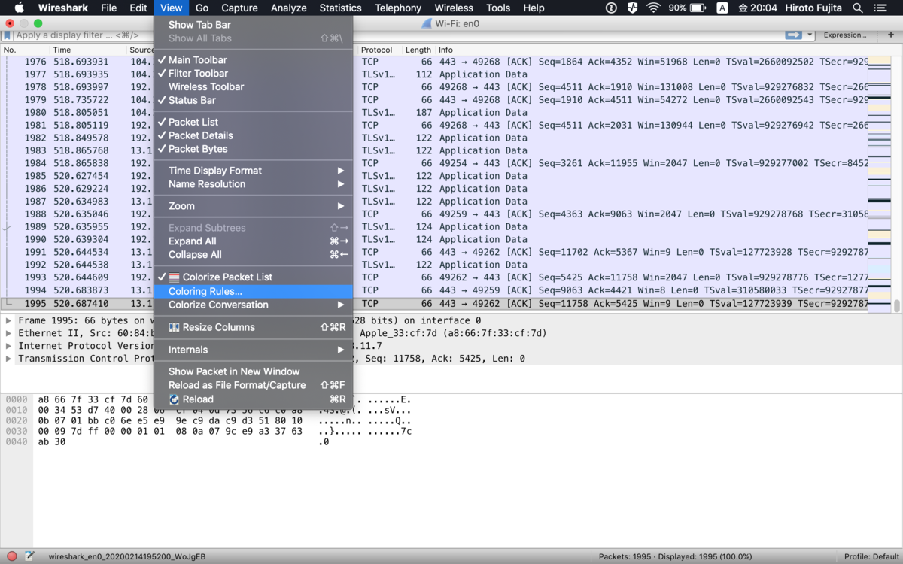Click the 1Password menu bar icon
The image size is (903, 564).
pyautogui.click(x=611, y=8)
